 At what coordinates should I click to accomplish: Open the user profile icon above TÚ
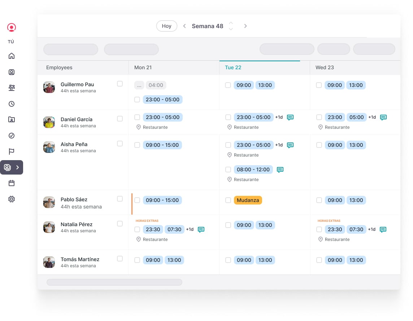[11, 27]
